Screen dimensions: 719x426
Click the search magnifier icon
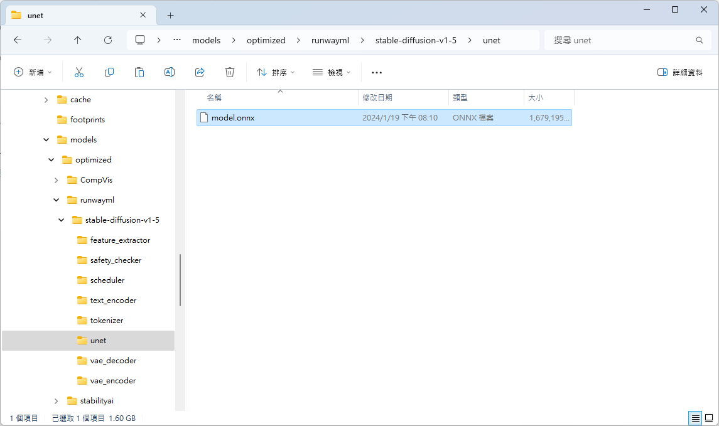click(700, 40)
